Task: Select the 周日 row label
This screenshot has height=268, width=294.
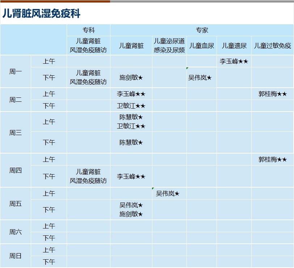Action: coord(16,256)
